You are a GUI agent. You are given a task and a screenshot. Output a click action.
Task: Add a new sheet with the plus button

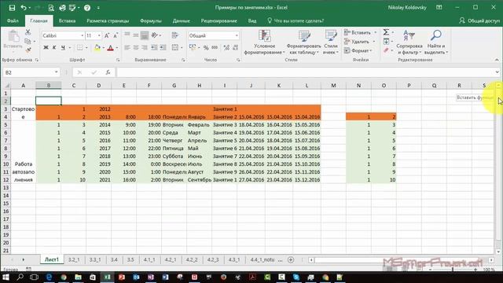(x=291, y=259)
